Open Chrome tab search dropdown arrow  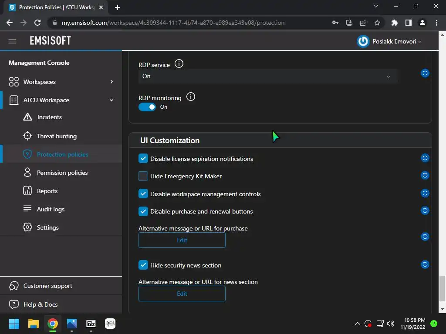point(376,6)
